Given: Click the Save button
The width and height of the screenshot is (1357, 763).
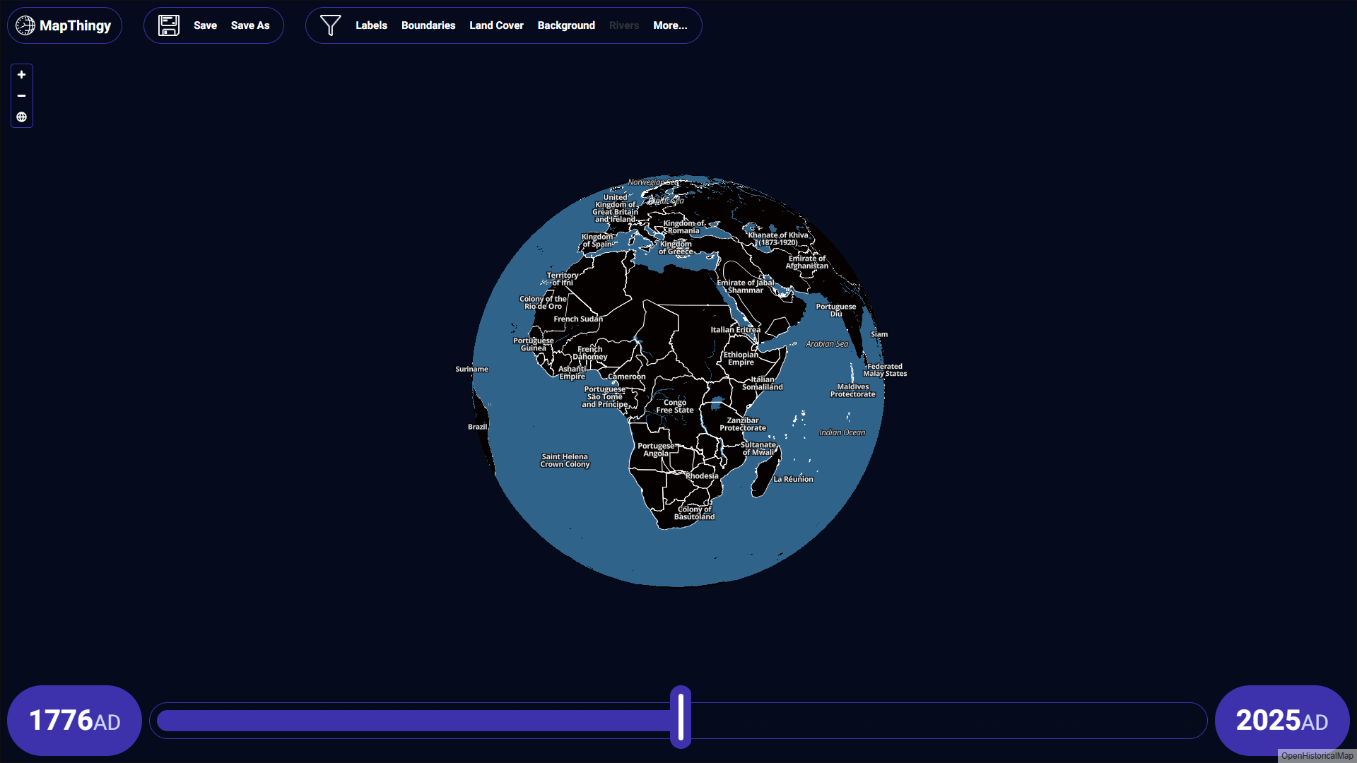Looking at the screenshot, I should click(205, 25).
